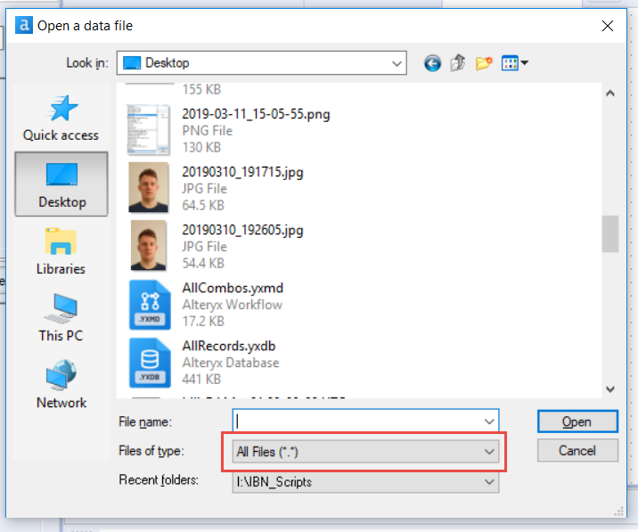This screenshot has height=532, width=638.
Task: Click inside the File name text field
Action: [358, 422]
